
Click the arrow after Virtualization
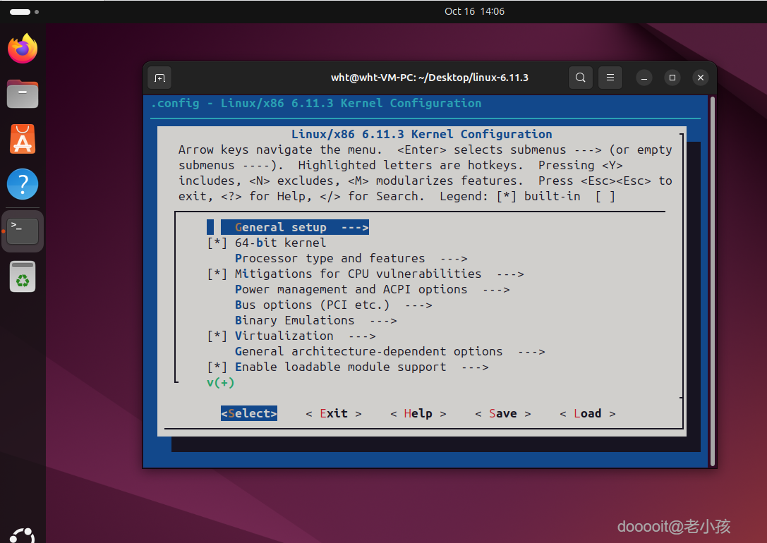tap(362, 336)
